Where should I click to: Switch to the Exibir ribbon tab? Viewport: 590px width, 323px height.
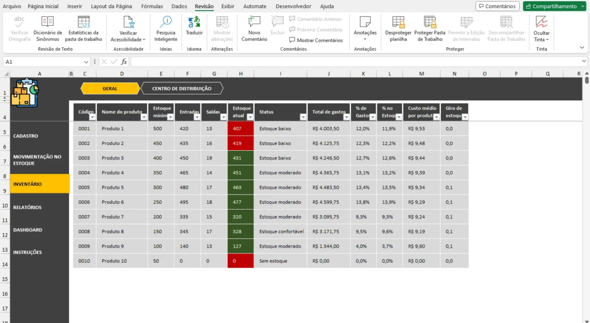pyautogui.click(x=228, y=6)
